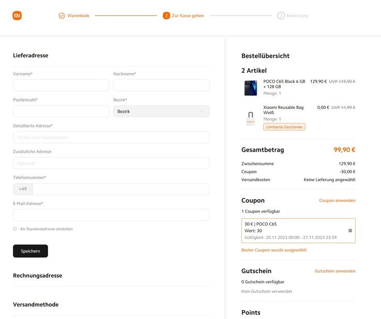Expand the Versandmethode section
Screen dimensions: 381x319
click(36, 305)
